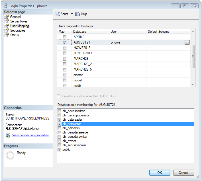
Task: Click the Securables page icon
Action: click(7, 30)
